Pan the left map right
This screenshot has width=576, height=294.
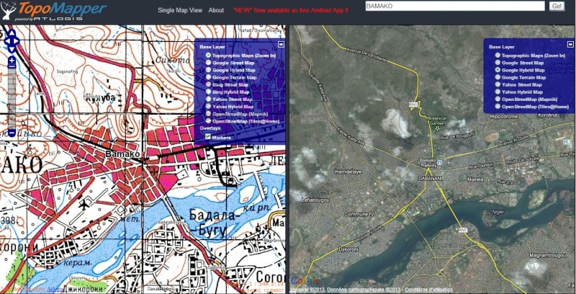pos(17,41)
